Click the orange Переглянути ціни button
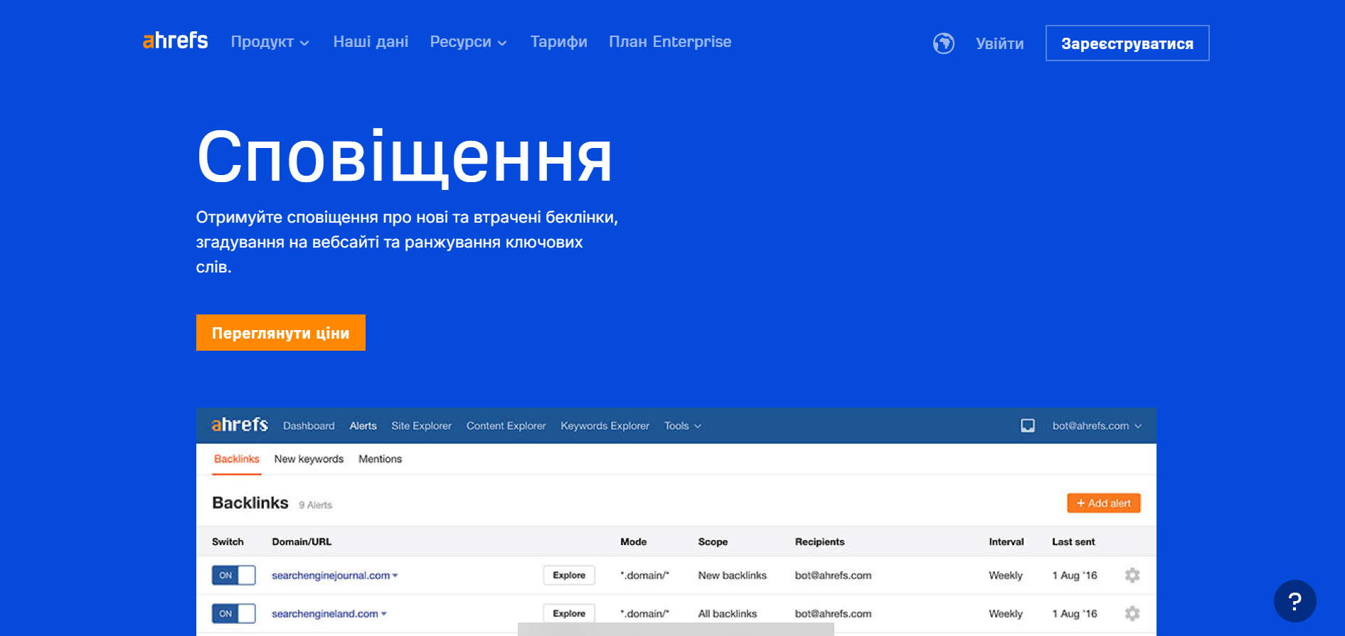The width and height of the screenshot is (1345, 636). [x=280, y=333]
